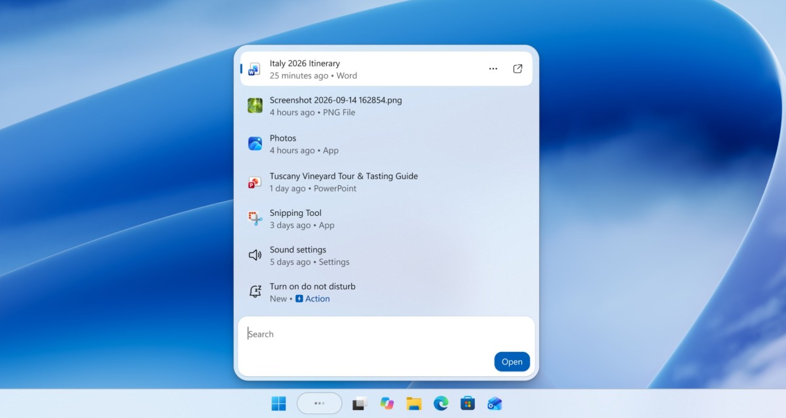Open Task View from the taskbar
786x418 pixels.
point(359,404)
